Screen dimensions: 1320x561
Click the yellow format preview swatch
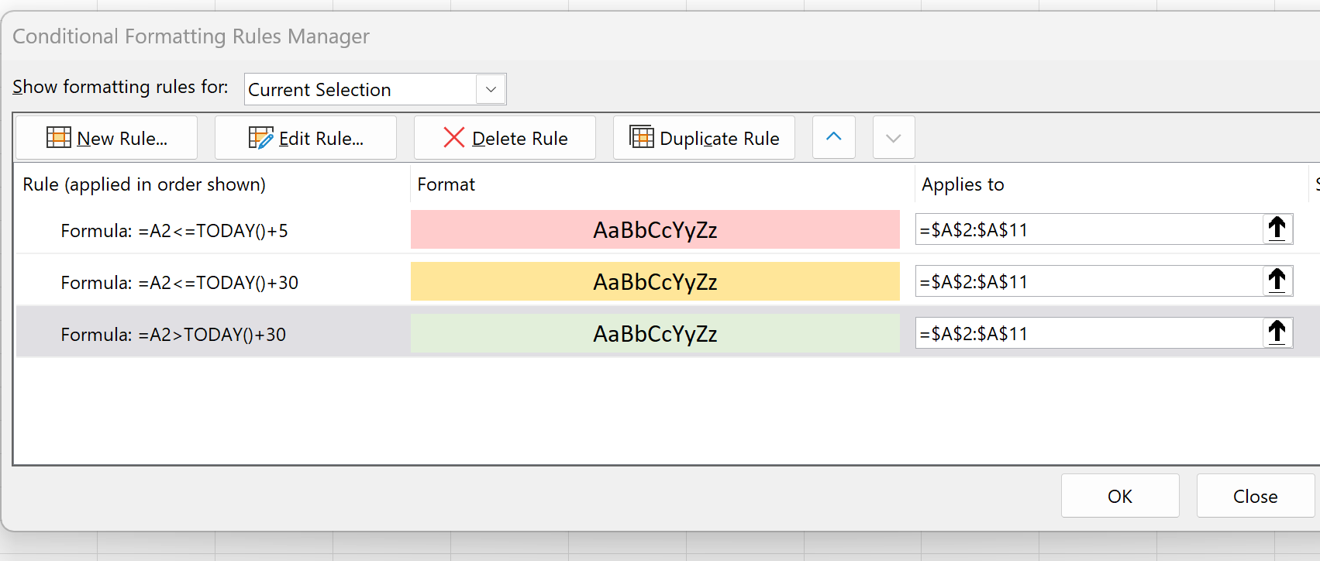655,281
